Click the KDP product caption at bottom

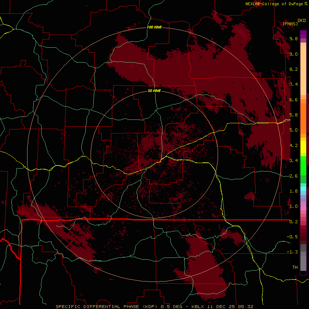click(x=154, y=307)
